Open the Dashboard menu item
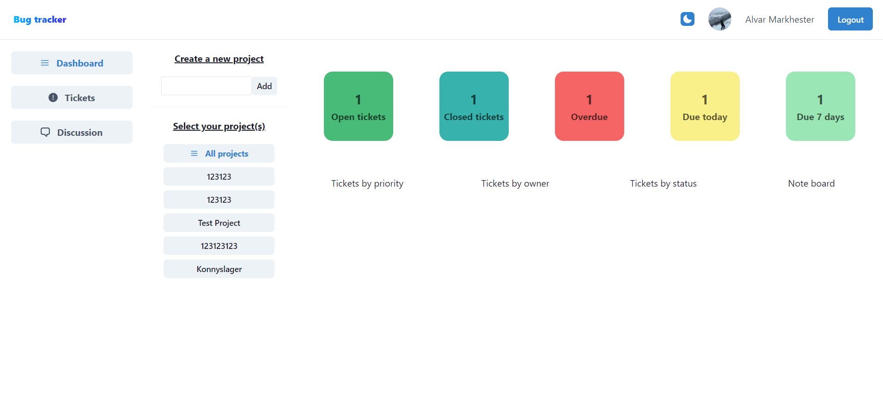 click(72, 63)
